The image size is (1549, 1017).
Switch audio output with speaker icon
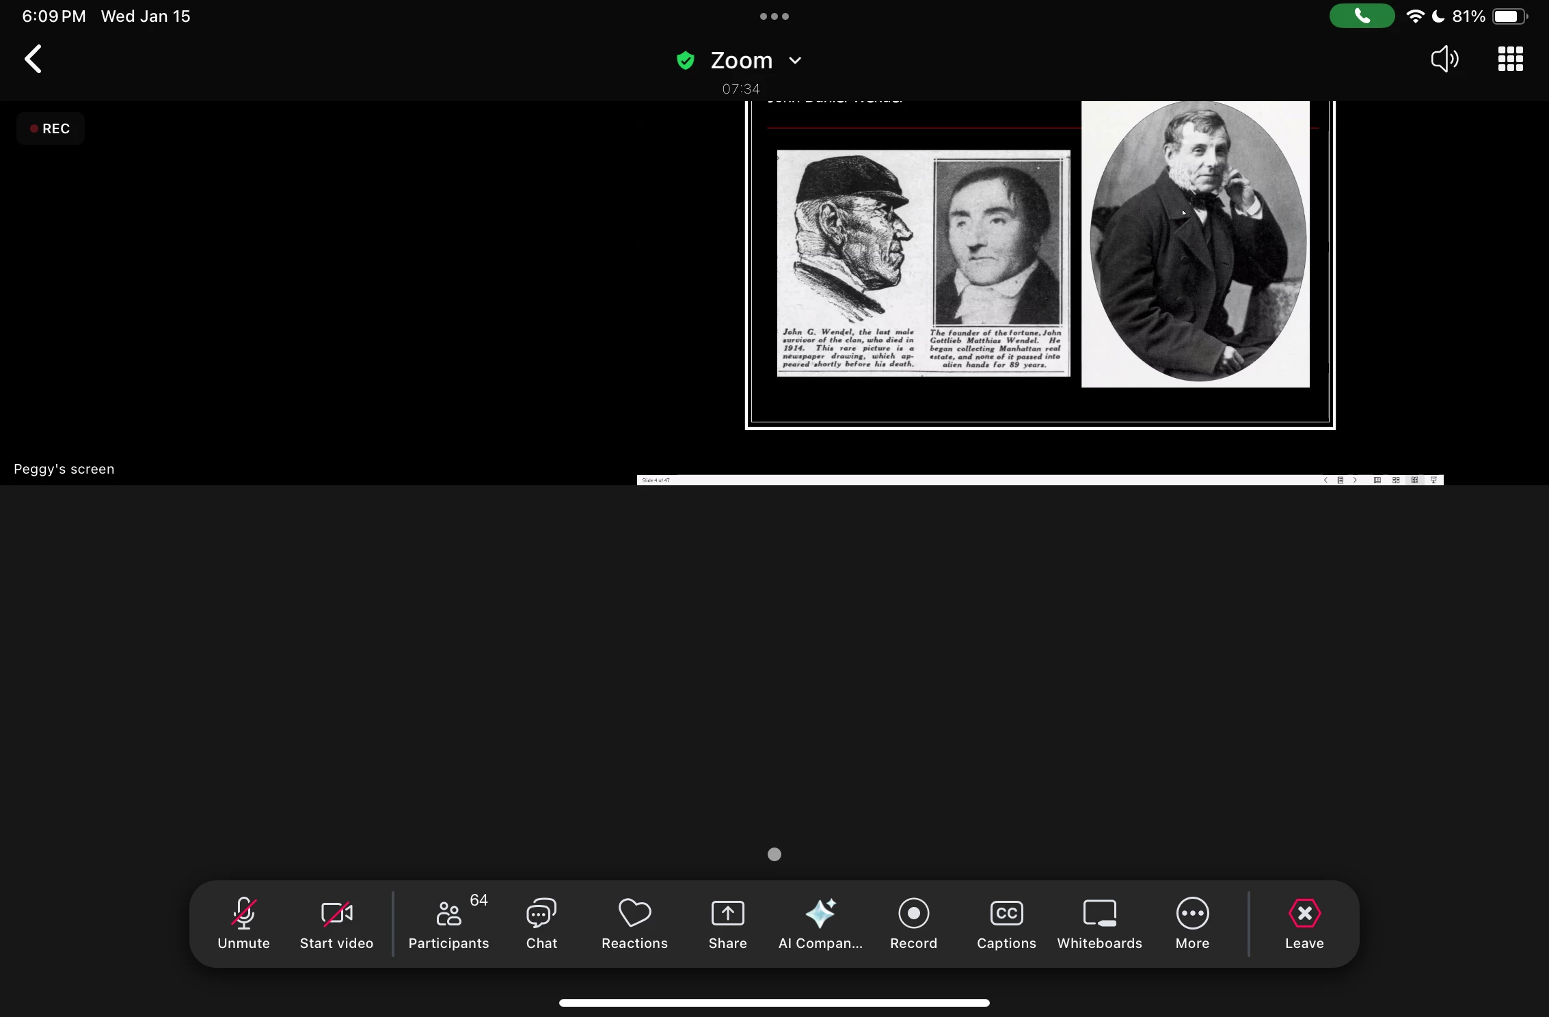point(1444,59)
